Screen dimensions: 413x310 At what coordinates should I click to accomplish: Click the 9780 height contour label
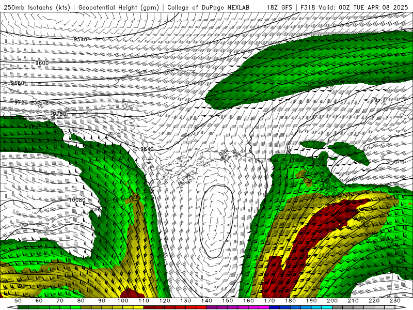coord(59,114)
